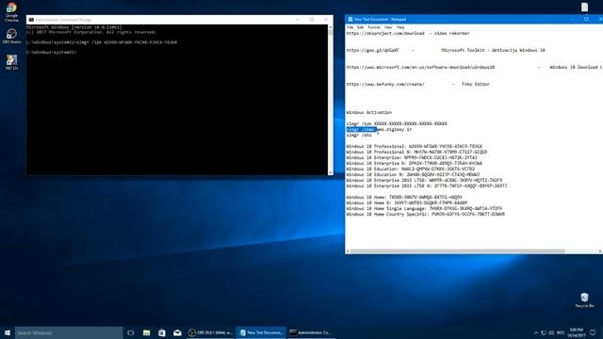Click Notepad scrollbar right arrow
603x339 pixels.
[x=600, y=251]
